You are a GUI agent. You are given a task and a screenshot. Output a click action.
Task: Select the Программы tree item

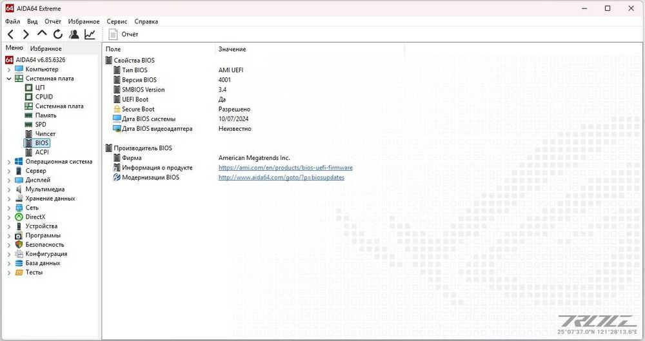(x=43, y=236)
